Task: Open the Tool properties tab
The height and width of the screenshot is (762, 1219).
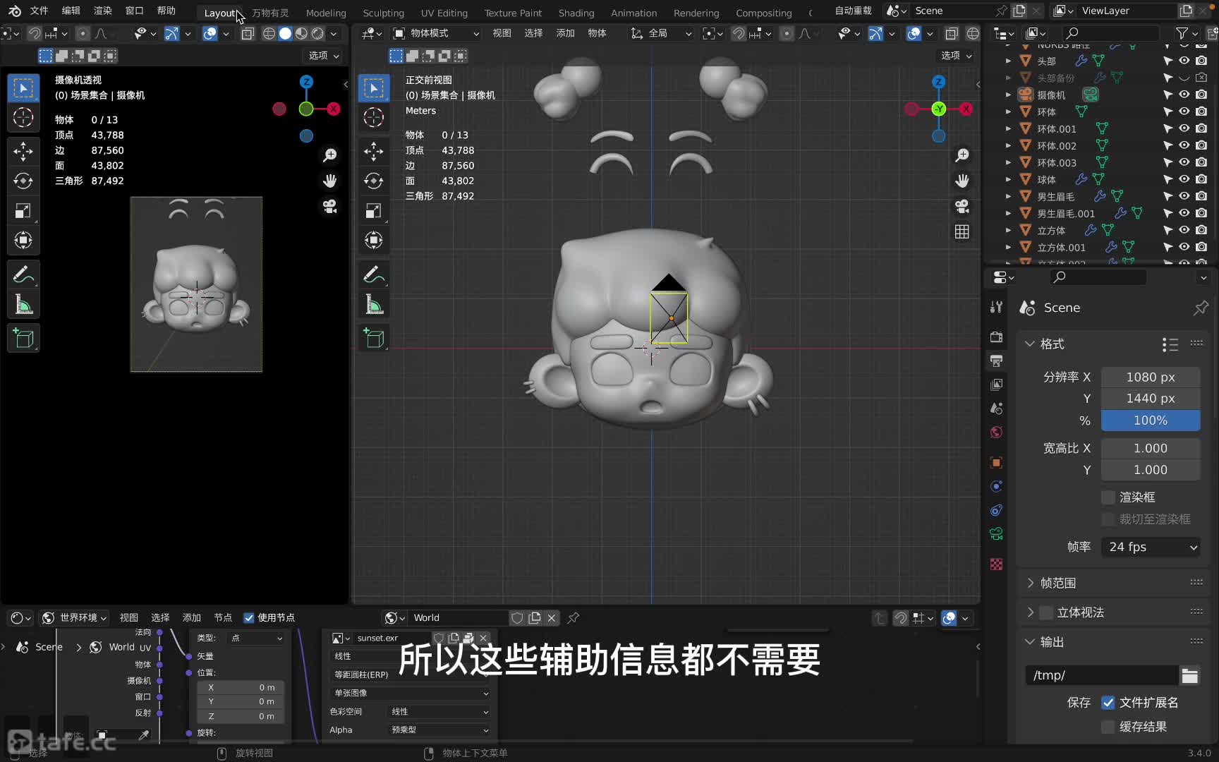Action: tap(996, 307)
